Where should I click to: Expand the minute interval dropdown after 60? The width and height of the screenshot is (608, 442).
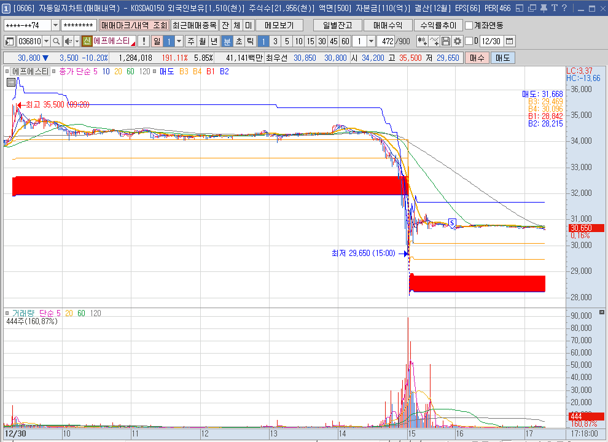tap(371, 41)
